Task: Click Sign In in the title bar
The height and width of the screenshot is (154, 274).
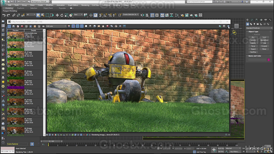Action: [229, 2]
